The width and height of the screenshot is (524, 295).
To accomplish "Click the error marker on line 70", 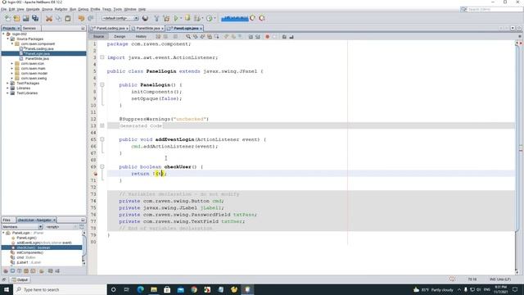I will (x=95, y=174).
